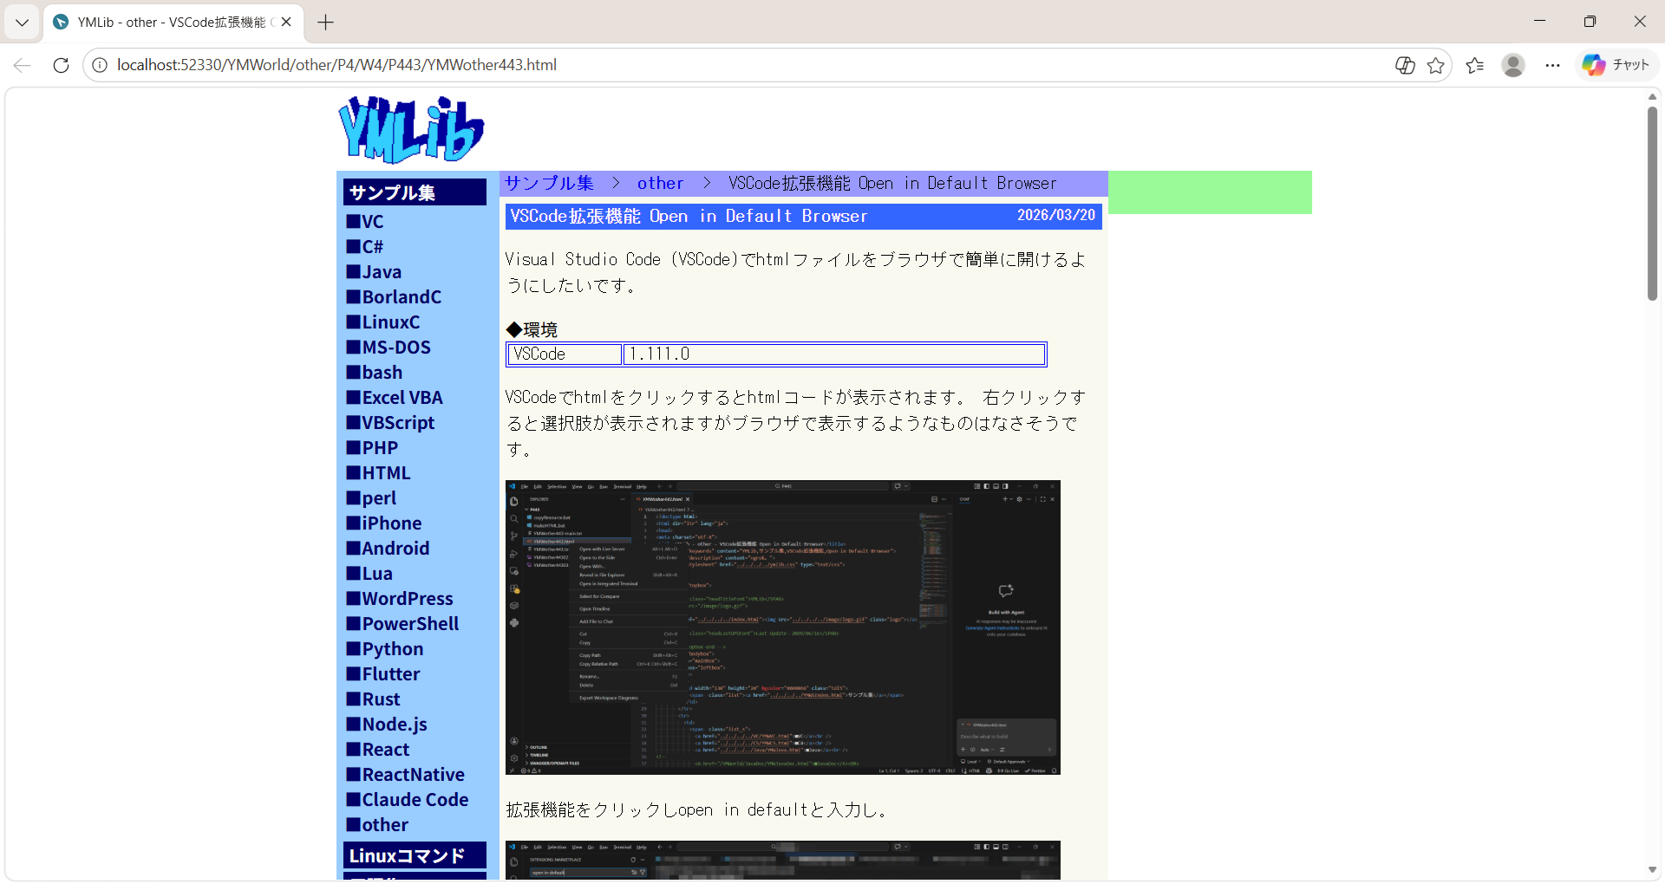The height and width of the screenshot is (884, 1665).
Task: Click the page vertical scrollbar thumb
Action: [1652, 204]
